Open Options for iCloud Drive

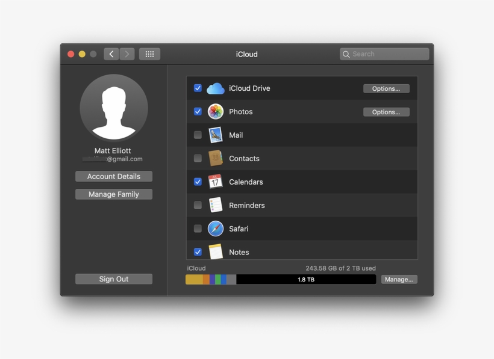(x=386, y=88)
